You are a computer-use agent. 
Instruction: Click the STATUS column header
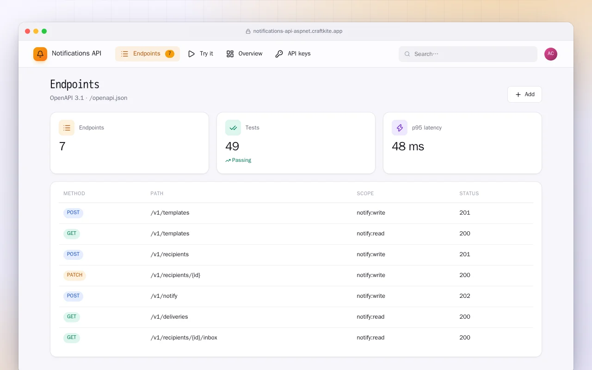[469, 193]
